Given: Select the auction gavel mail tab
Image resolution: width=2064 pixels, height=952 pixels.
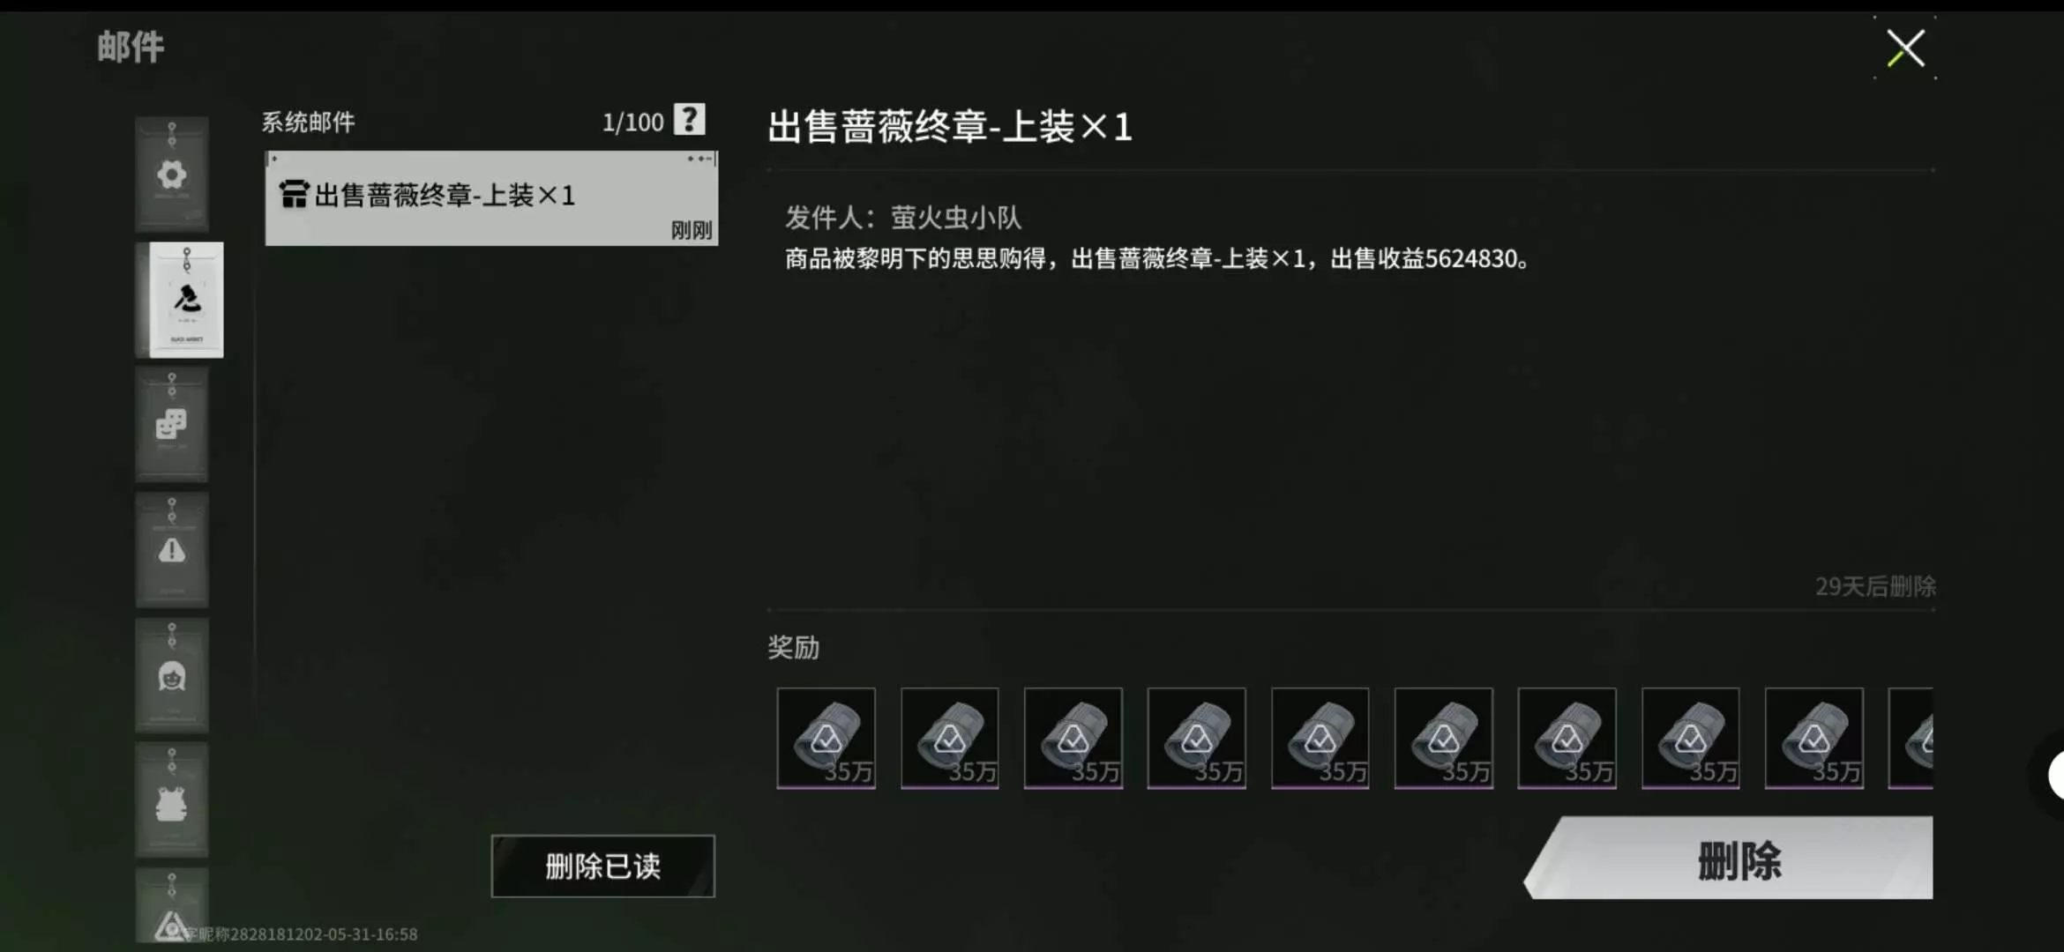Looking at the screenshot, I should click(186, 300).
